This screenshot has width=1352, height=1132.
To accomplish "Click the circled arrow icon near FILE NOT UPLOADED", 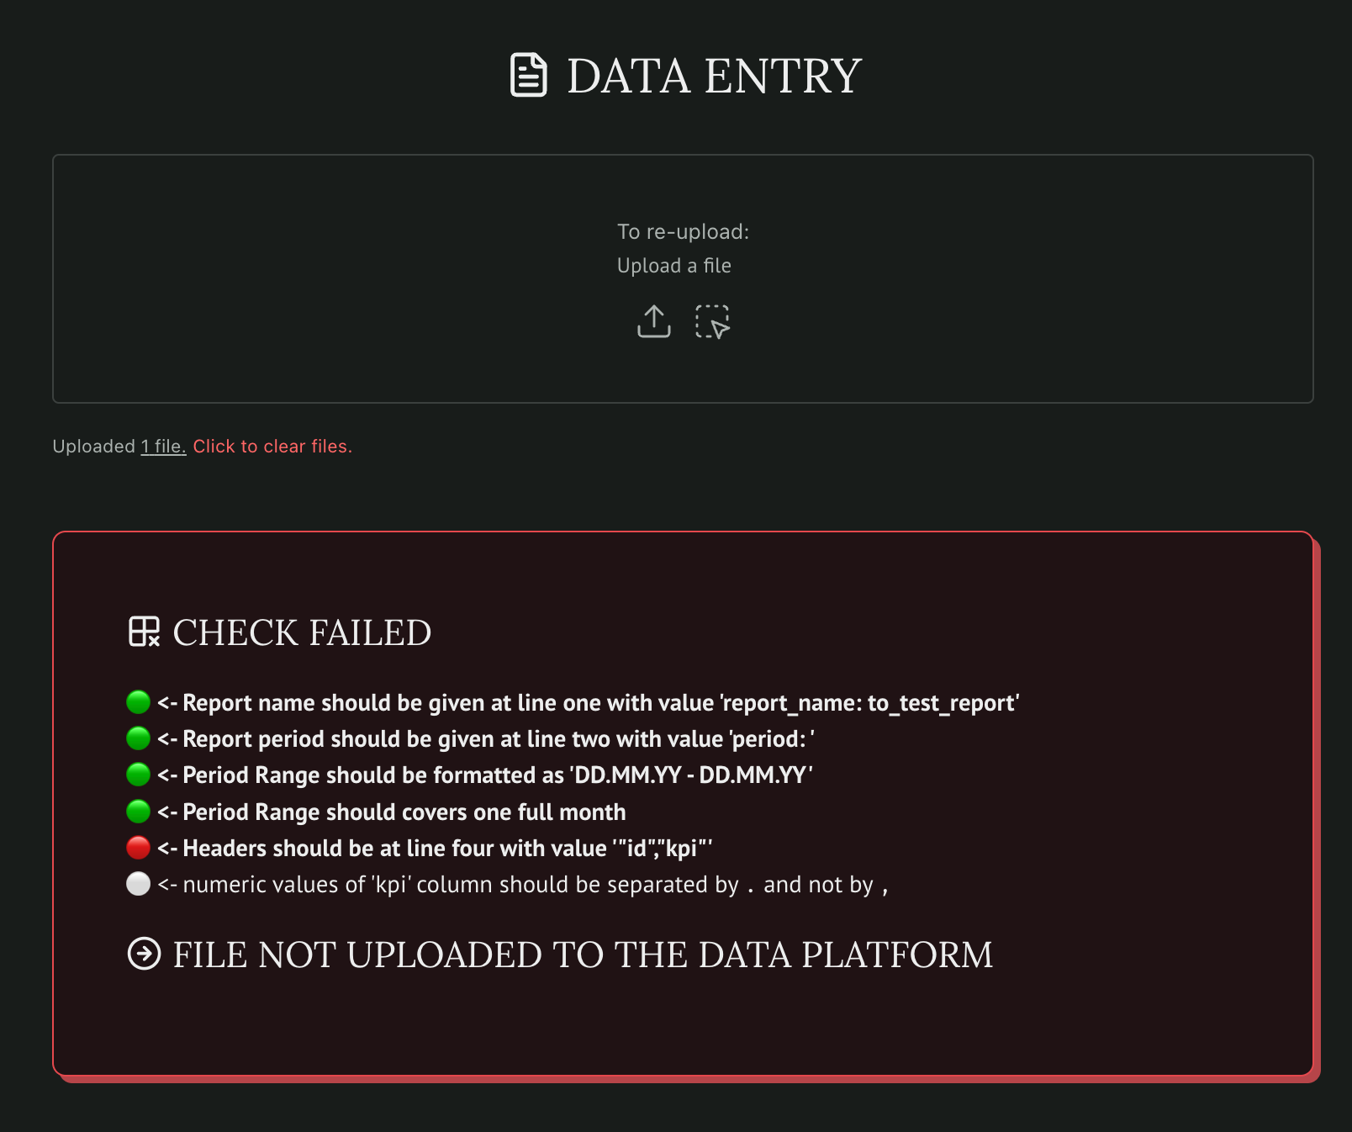I will (144, 954).
